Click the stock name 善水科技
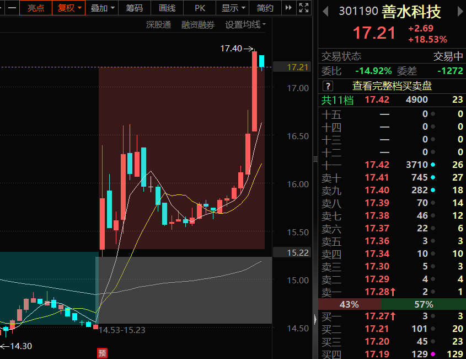The height and width of the screenshot is (359, 466). pos(411,12)
